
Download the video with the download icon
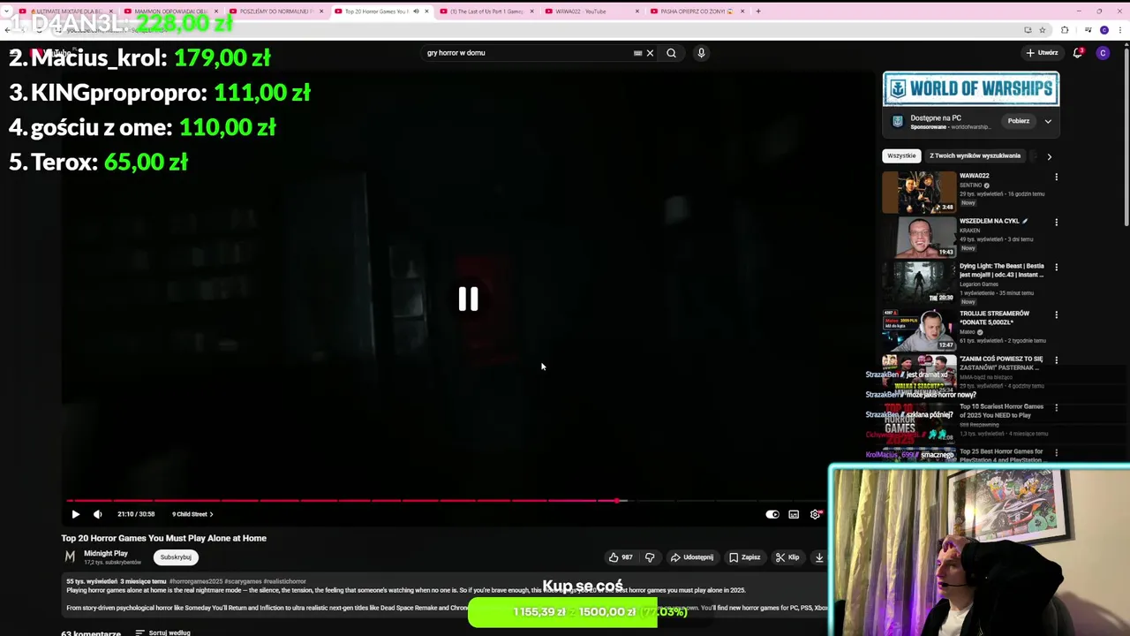(819, 557)
